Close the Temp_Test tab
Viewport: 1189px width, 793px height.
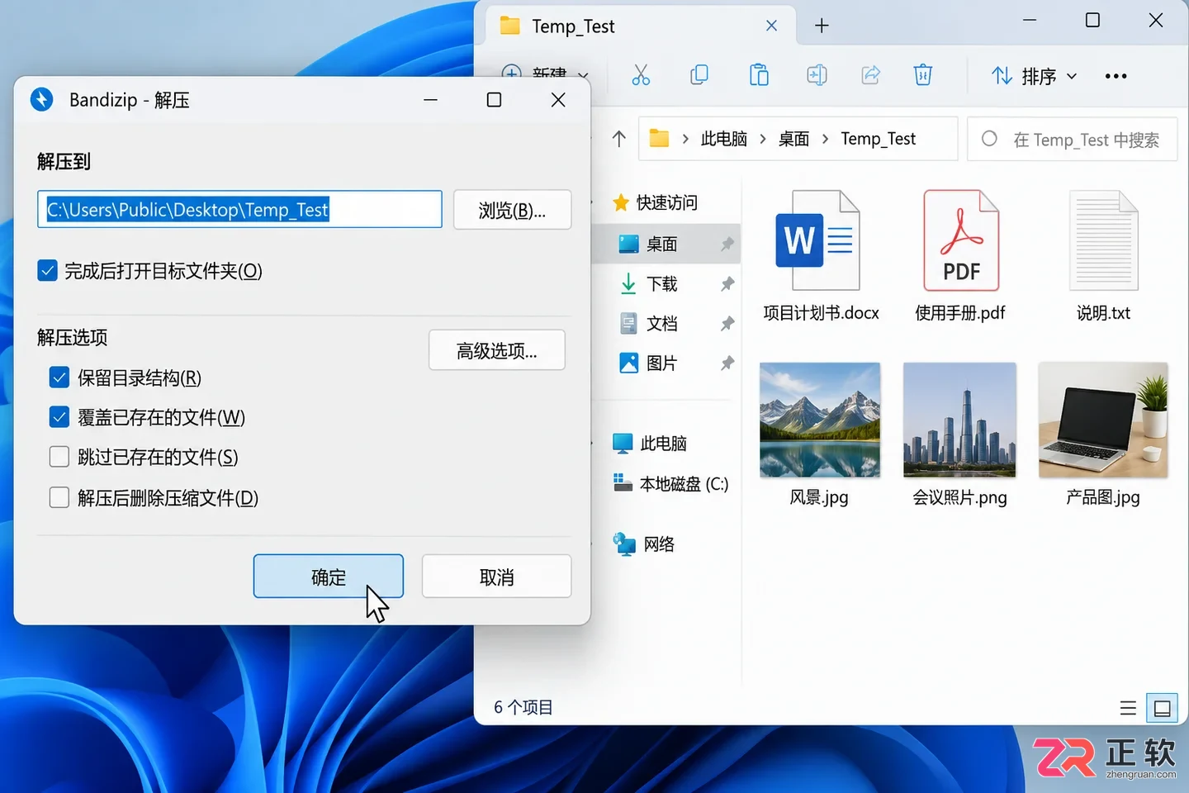pyautogui.click(x=771, y=26)
